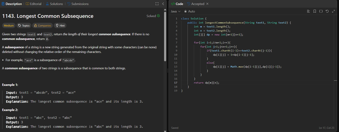Click the problem description scrollbar
The image size is (339, 132).
[x=165, y=37]
